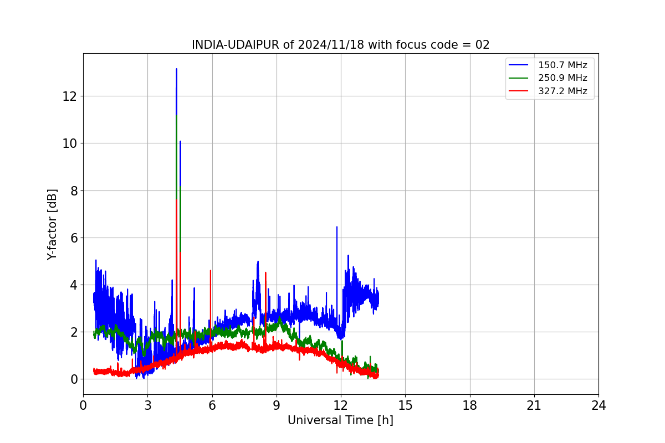This screenshot has width=665, height=443.
Task: Click the blue legend line sample
Action: [x=520, y=65]
